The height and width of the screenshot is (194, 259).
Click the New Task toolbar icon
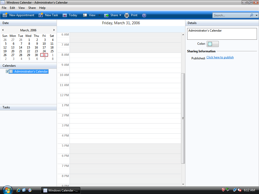click(41, 15)
